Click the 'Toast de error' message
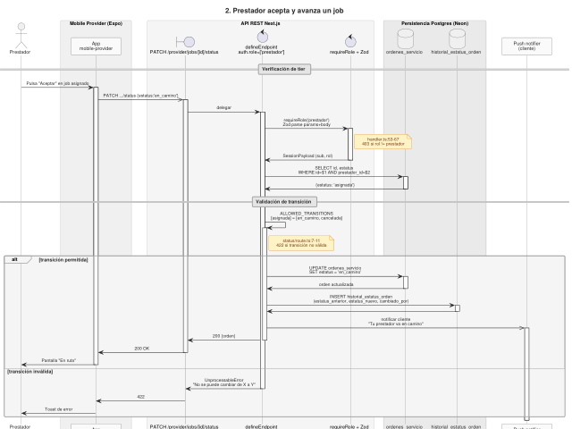This screenshot has width=572, height=429. pyautogui.click(x=58, y=409)
